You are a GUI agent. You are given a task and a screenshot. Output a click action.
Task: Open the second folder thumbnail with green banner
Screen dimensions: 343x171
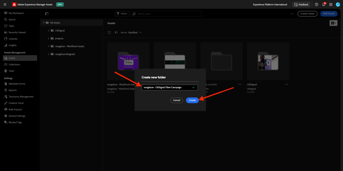pos(175,61)
